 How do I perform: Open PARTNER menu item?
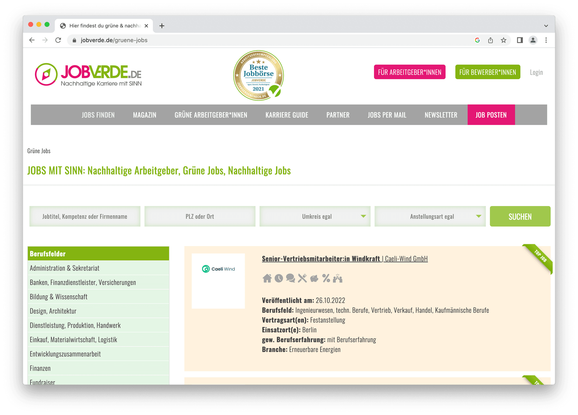[338, 115]
